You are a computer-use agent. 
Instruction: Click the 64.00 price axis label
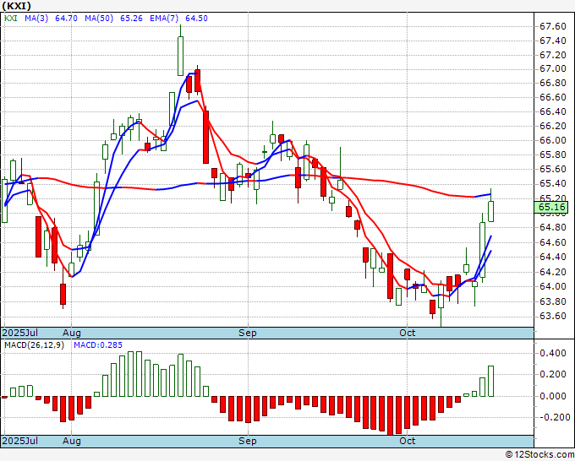[553, 286]
